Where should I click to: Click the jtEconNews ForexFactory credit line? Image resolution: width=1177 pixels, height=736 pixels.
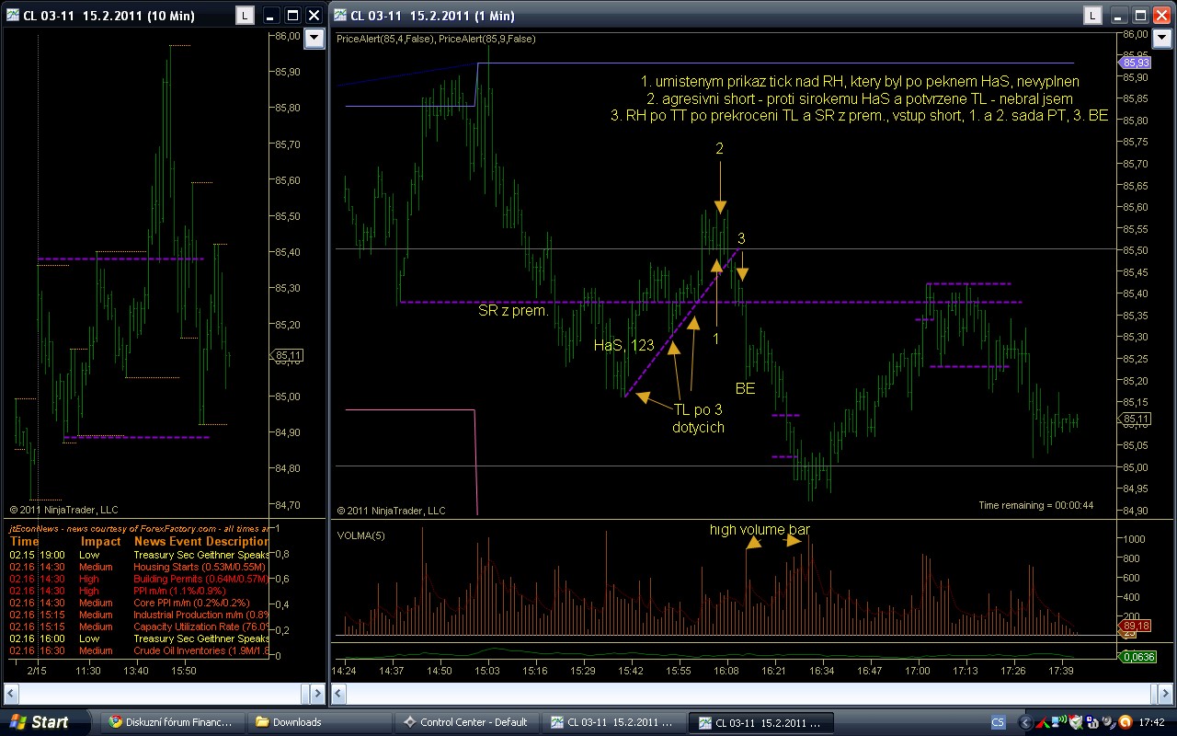(x=140, y=528)
